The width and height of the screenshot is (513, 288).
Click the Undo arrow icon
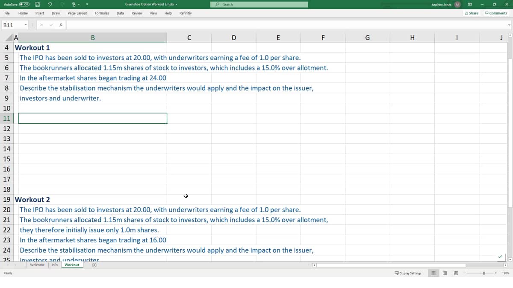[50, 4]
